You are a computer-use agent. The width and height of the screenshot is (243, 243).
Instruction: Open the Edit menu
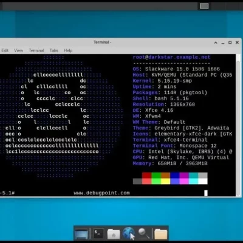click(x=5, y=50)
